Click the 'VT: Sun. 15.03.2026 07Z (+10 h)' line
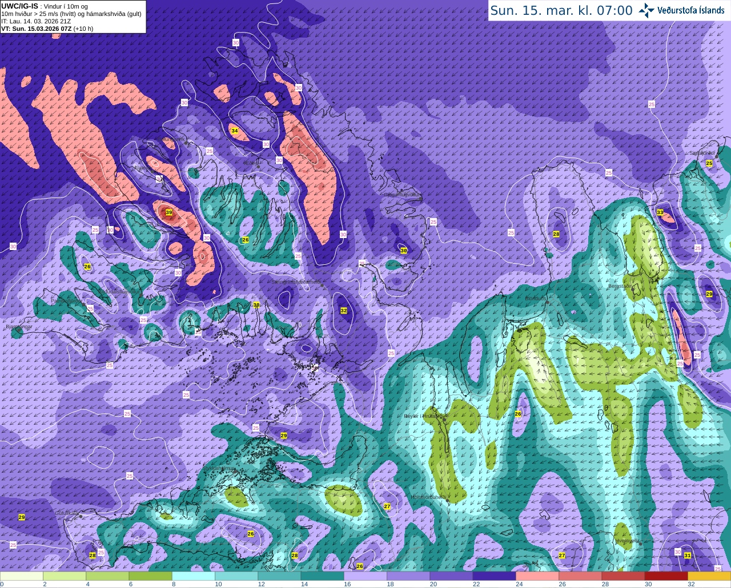This screenshot has width=731, height=588. 47,29
